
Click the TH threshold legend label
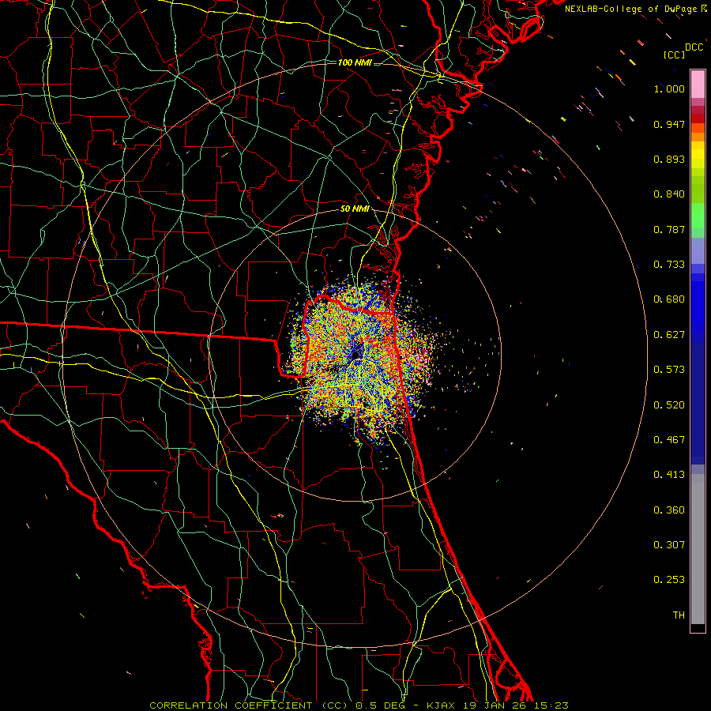click(x=679, y=615)
